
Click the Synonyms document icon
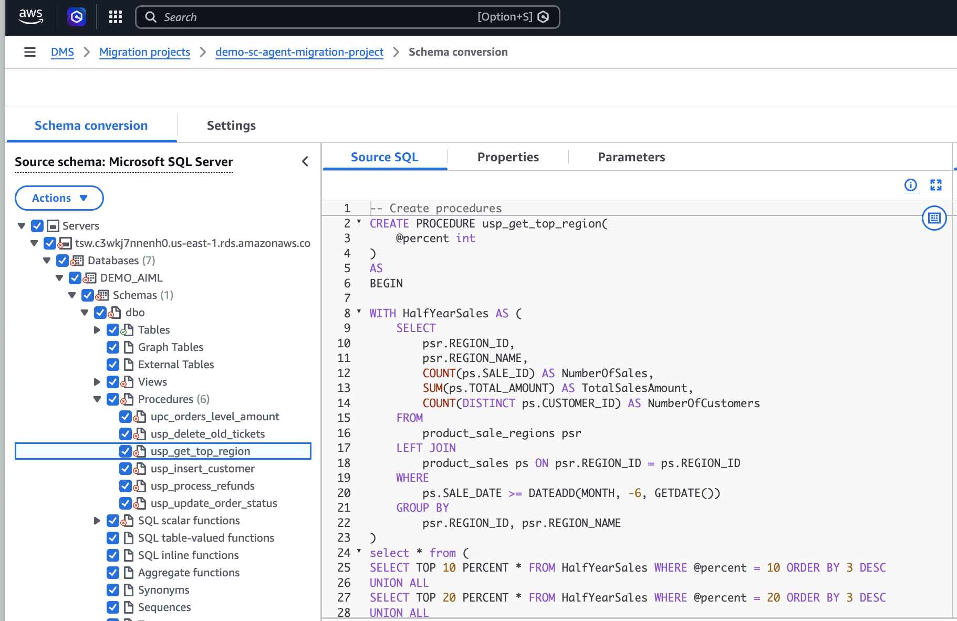click(x=129, y=590)
